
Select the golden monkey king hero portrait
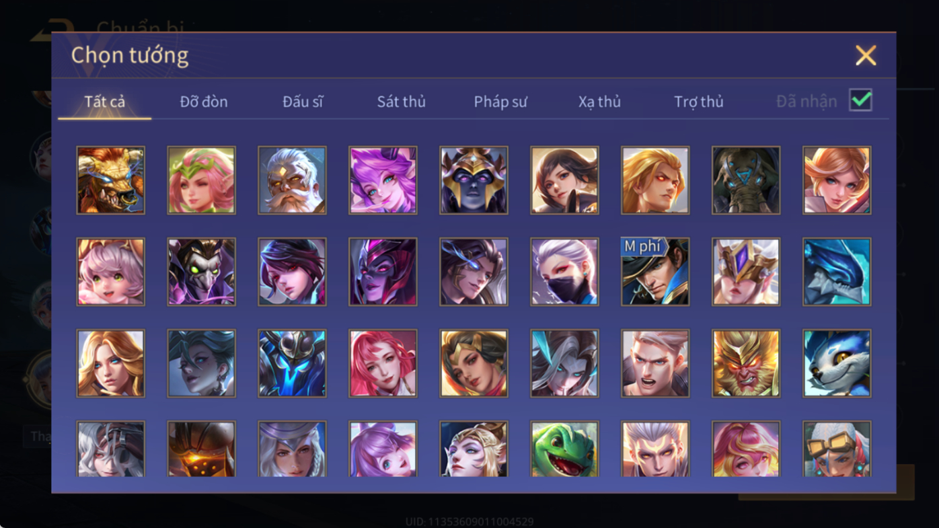746,363
